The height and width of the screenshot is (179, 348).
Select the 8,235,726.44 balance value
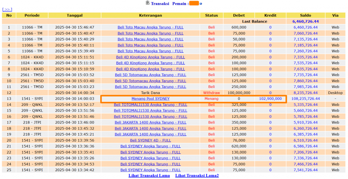click(306, 93)
